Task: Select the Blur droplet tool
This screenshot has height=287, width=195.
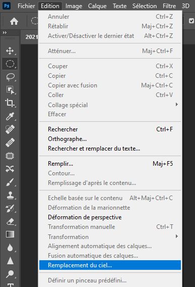Action: (10, 248)
